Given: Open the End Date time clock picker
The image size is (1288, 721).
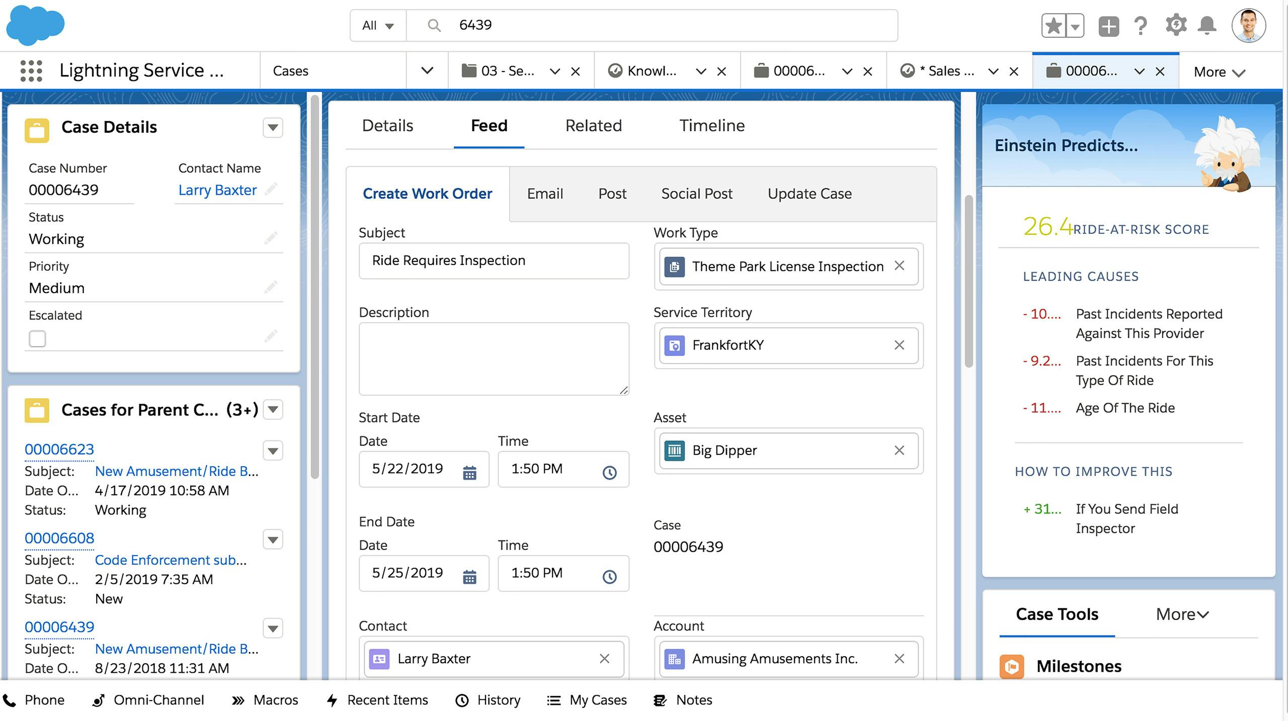Looking at the screenshot, I should click(x=609, y=576).
